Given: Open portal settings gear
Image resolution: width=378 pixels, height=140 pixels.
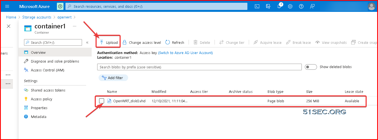Looking at the screenshot, I should (x=290, y=6).
